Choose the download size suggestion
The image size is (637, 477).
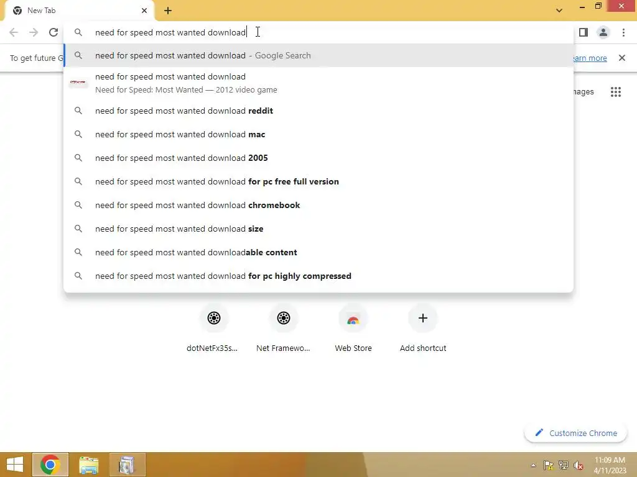click(x=318, y=229)
